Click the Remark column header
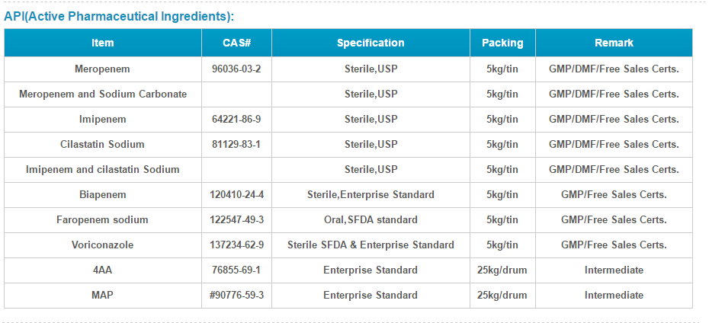 click(614, 43)
